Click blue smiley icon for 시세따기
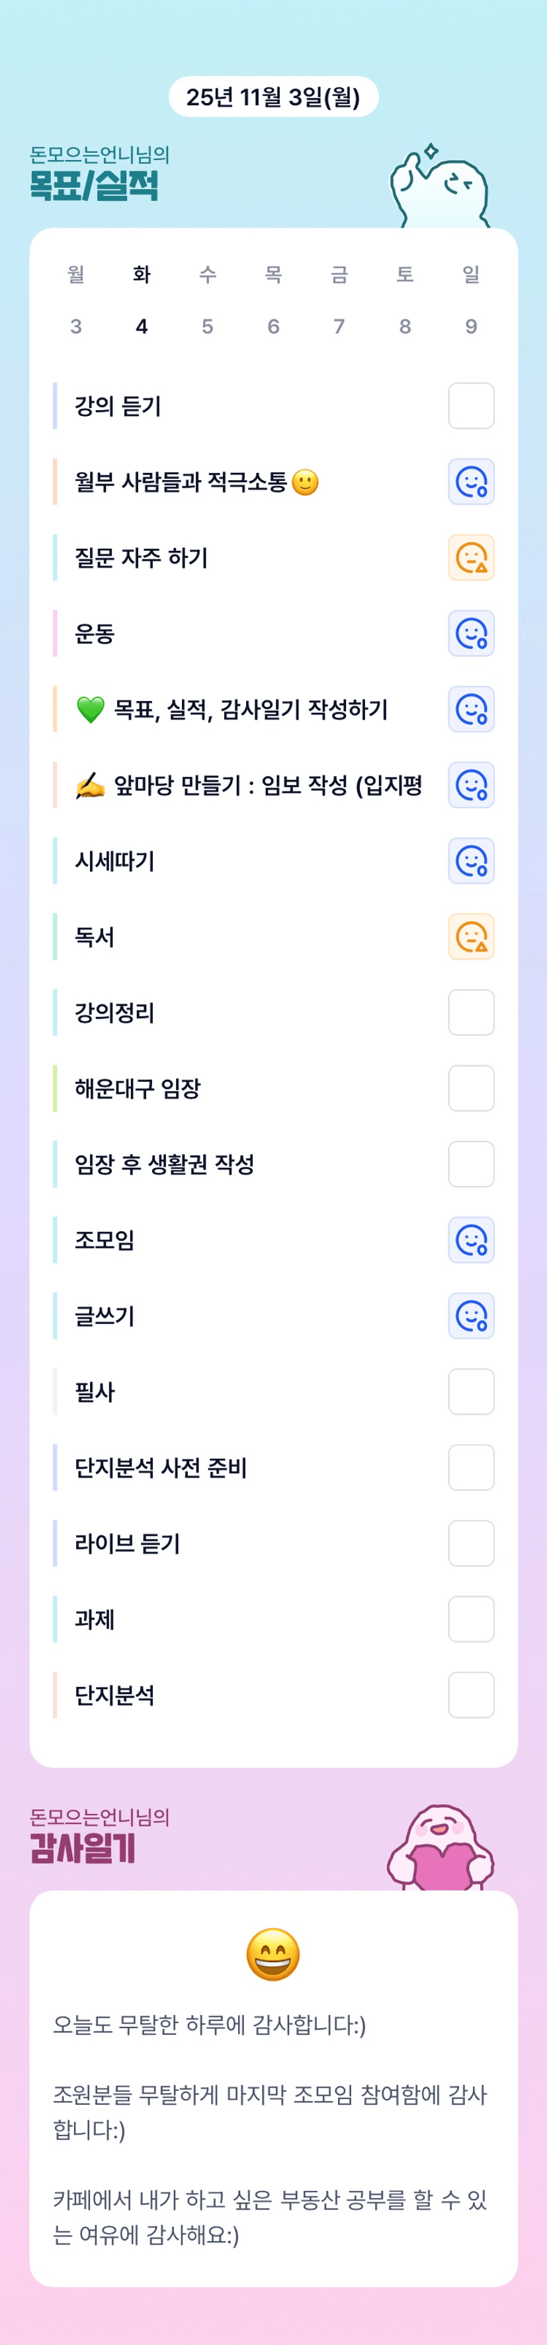This screenshot has width=547, height=2345. [470, 861]
